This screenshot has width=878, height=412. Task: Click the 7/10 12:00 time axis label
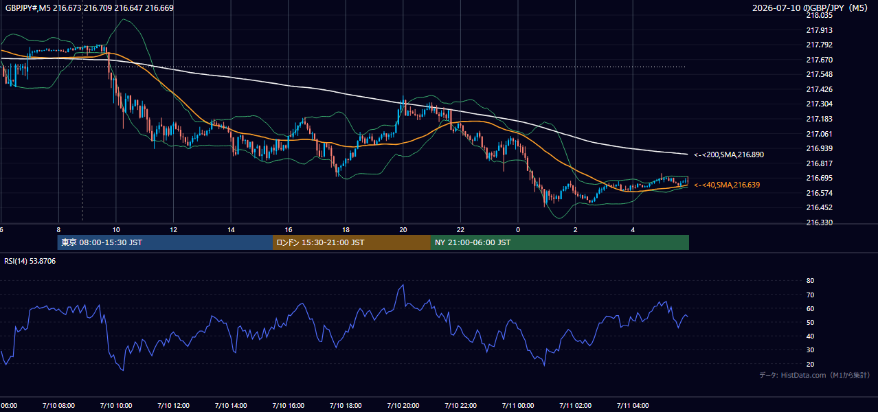click(173, 405)
